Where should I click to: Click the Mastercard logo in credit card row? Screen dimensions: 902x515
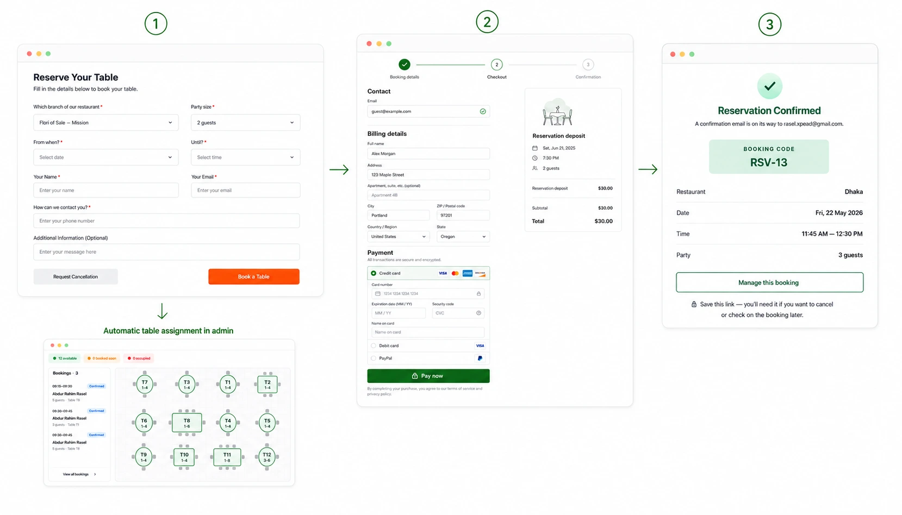click(x=455, y=273)
